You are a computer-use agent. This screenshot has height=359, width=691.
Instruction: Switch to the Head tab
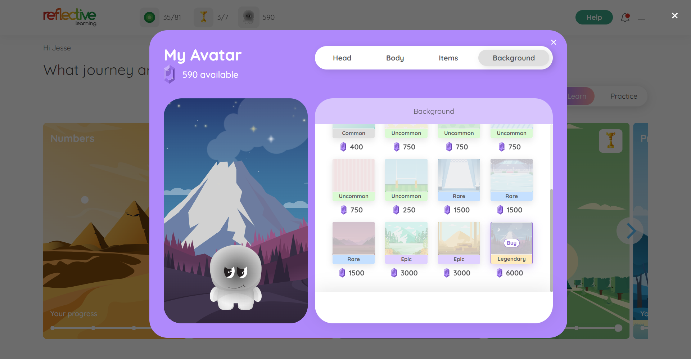(342, 58)
